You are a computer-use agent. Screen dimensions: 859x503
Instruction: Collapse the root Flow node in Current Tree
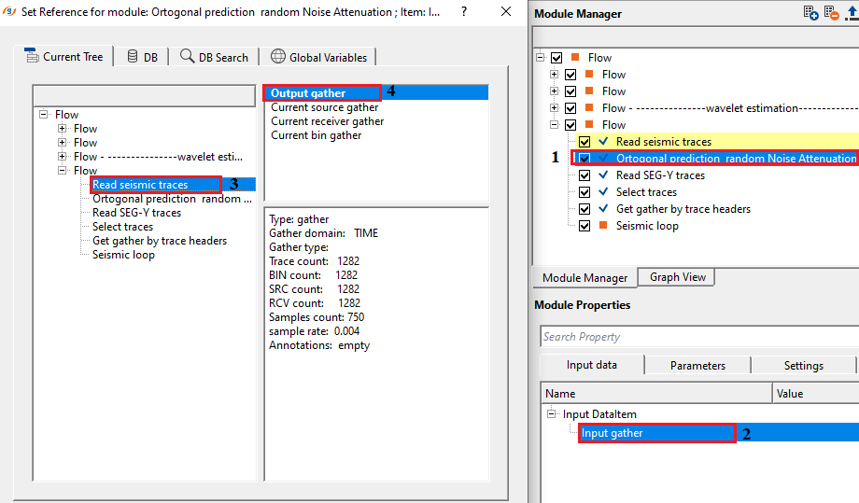click(44, 115)
